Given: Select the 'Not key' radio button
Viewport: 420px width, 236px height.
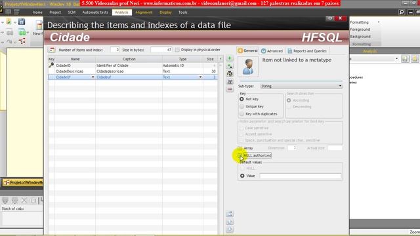Looking at the screenshot, I should point(241,99).
